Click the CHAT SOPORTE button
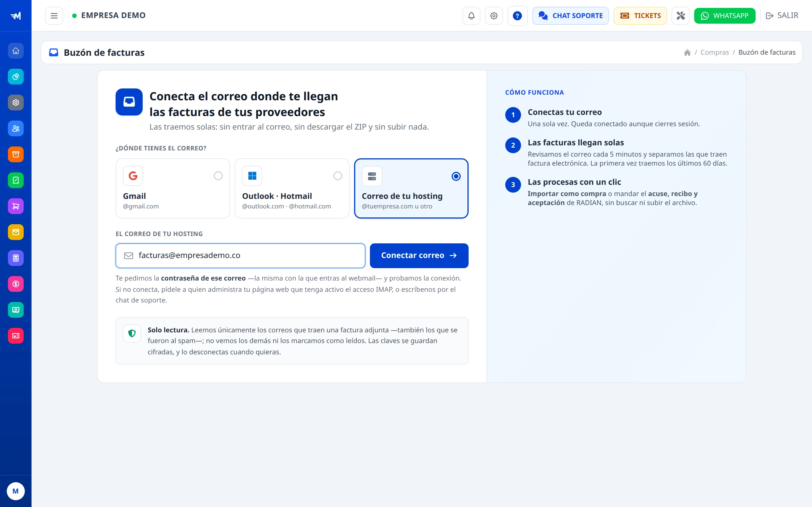This screenshot has width=812, height=507. point(570,16)
